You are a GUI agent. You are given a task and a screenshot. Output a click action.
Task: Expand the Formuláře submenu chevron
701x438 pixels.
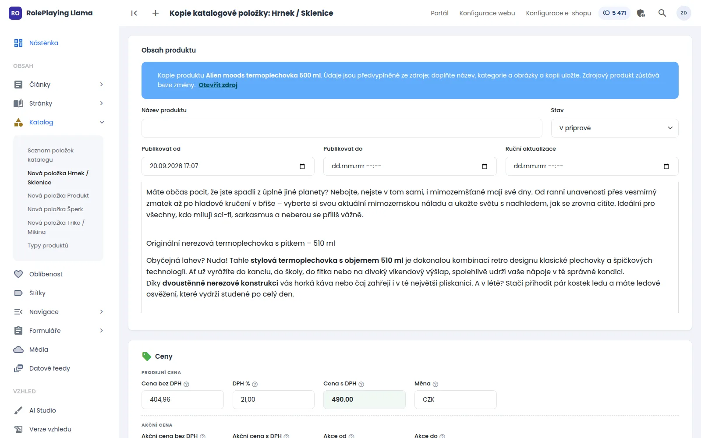[x=101, y=331]
